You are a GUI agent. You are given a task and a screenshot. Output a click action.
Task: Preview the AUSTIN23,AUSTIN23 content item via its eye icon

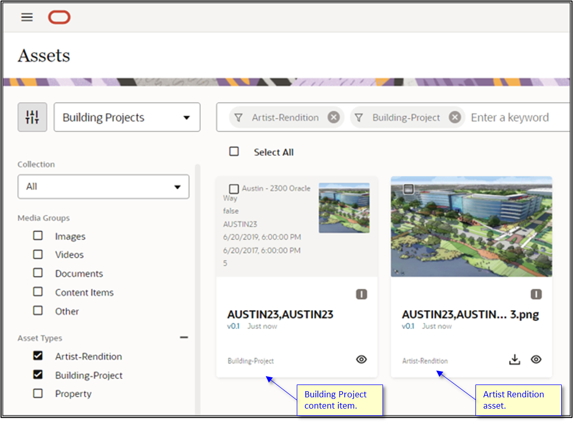361,360
